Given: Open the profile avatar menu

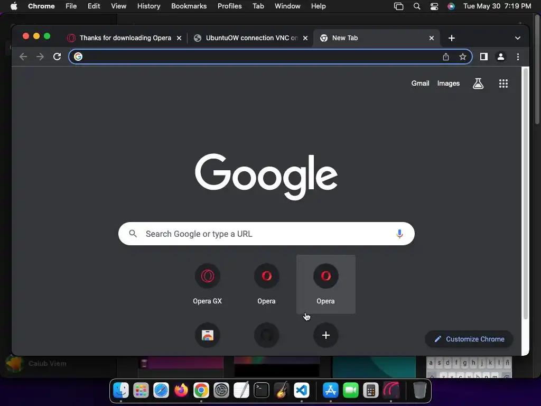Looking at the screenshot, I should [501, 57].
